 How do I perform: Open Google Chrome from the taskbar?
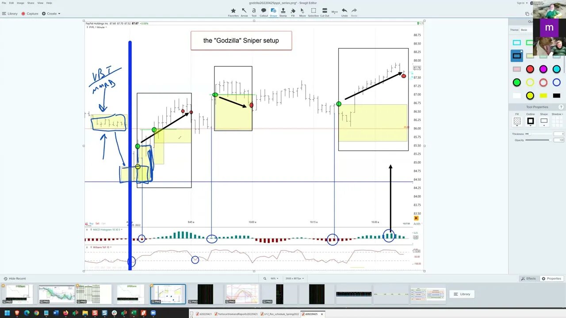click(36, 313)
